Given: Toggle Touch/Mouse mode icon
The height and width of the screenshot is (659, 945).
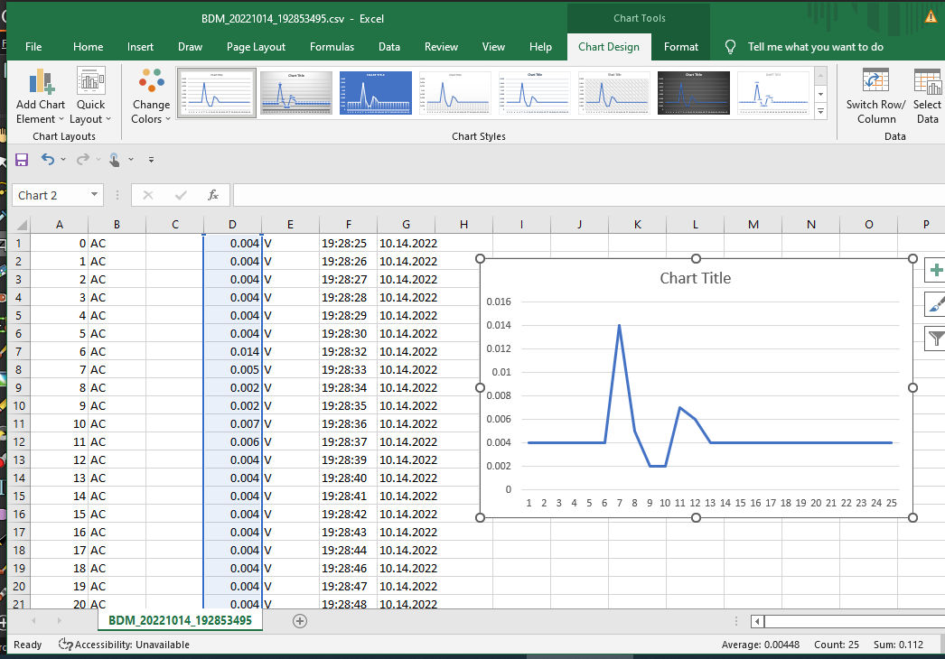Looking at the screenshot, I should tap(114, 160).
